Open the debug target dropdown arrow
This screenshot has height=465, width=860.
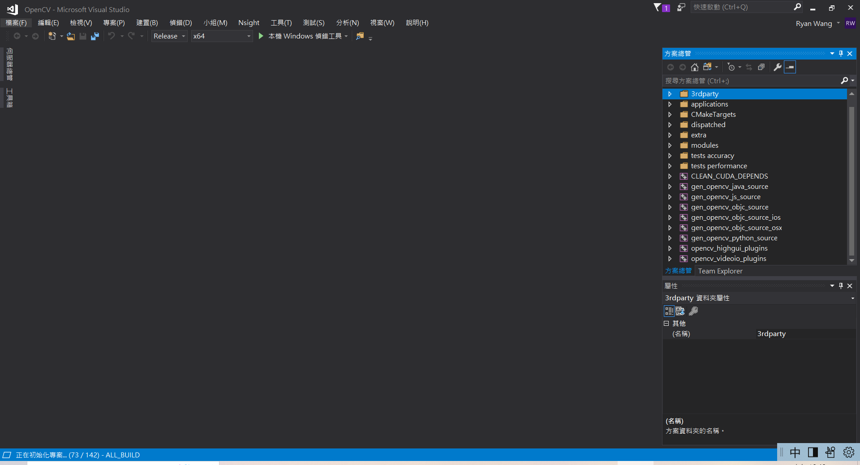point(346,36)
